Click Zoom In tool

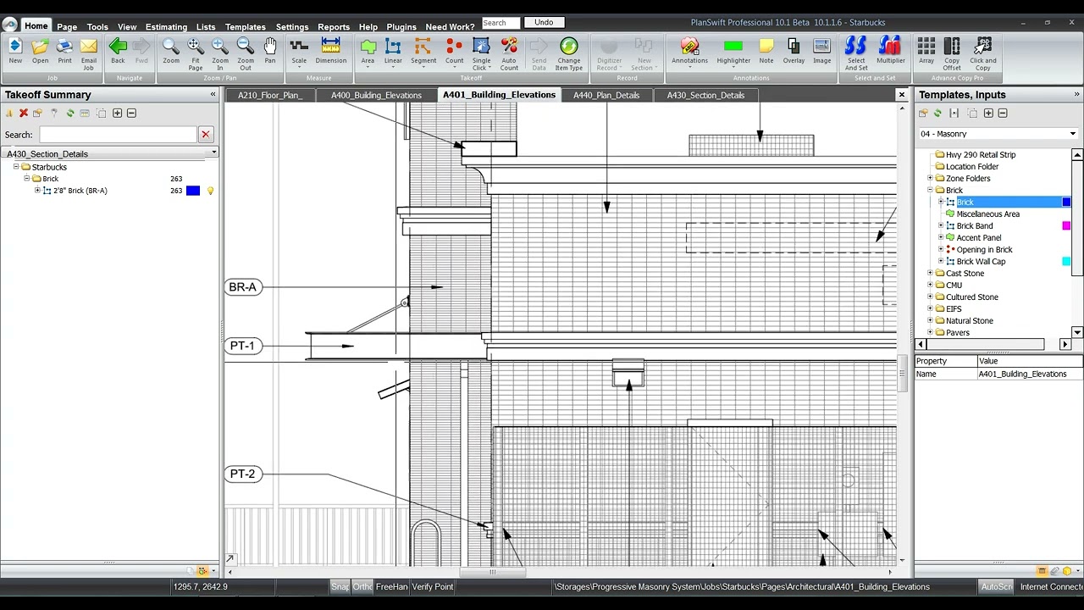(x=220, y=53)
